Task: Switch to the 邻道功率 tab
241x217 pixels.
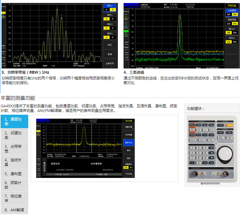Action: [x=14, y=135]
